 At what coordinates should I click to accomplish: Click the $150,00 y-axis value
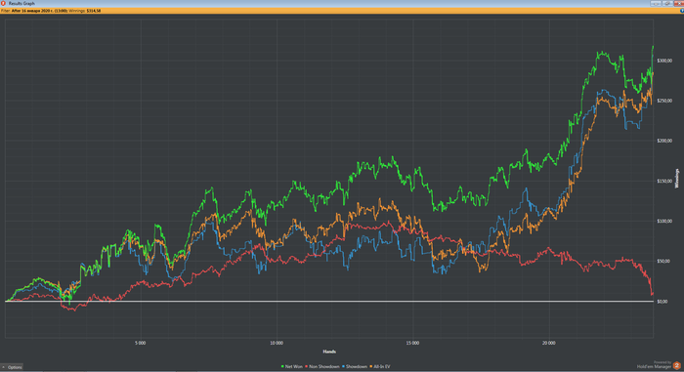[664, 181]
